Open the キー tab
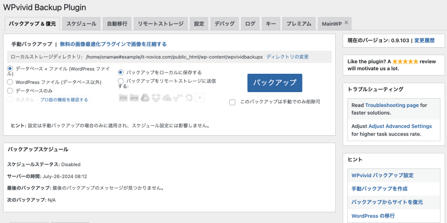The height and width of the screenshot is (223, 447). (x=271, y=24)
